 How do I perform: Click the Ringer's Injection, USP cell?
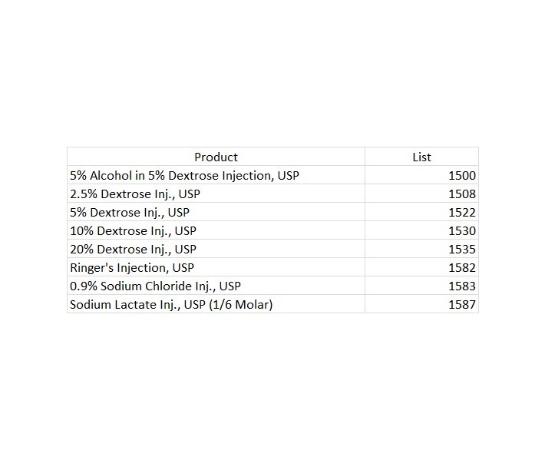(132, 267)
